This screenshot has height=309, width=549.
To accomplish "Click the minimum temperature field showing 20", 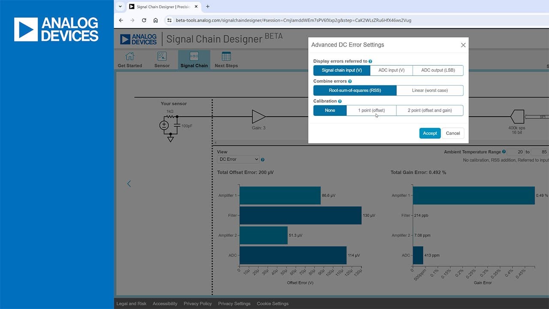I will click(x=516, y=152).
